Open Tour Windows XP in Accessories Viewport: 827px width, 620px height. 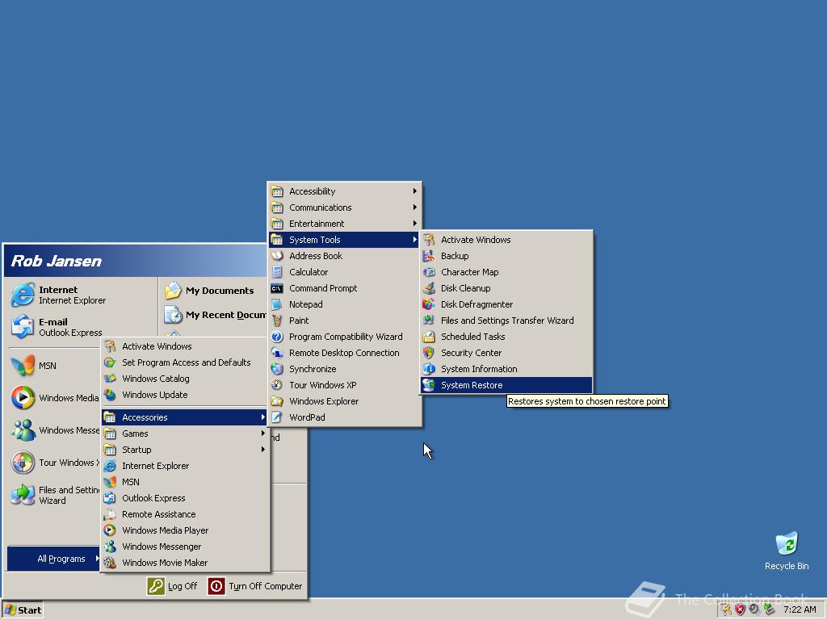coord(344,385)
